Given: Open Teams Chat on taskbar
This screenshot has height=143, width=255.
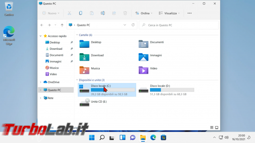Looking at the screenshot, I should pyautogui.click(x=133, y=138).
